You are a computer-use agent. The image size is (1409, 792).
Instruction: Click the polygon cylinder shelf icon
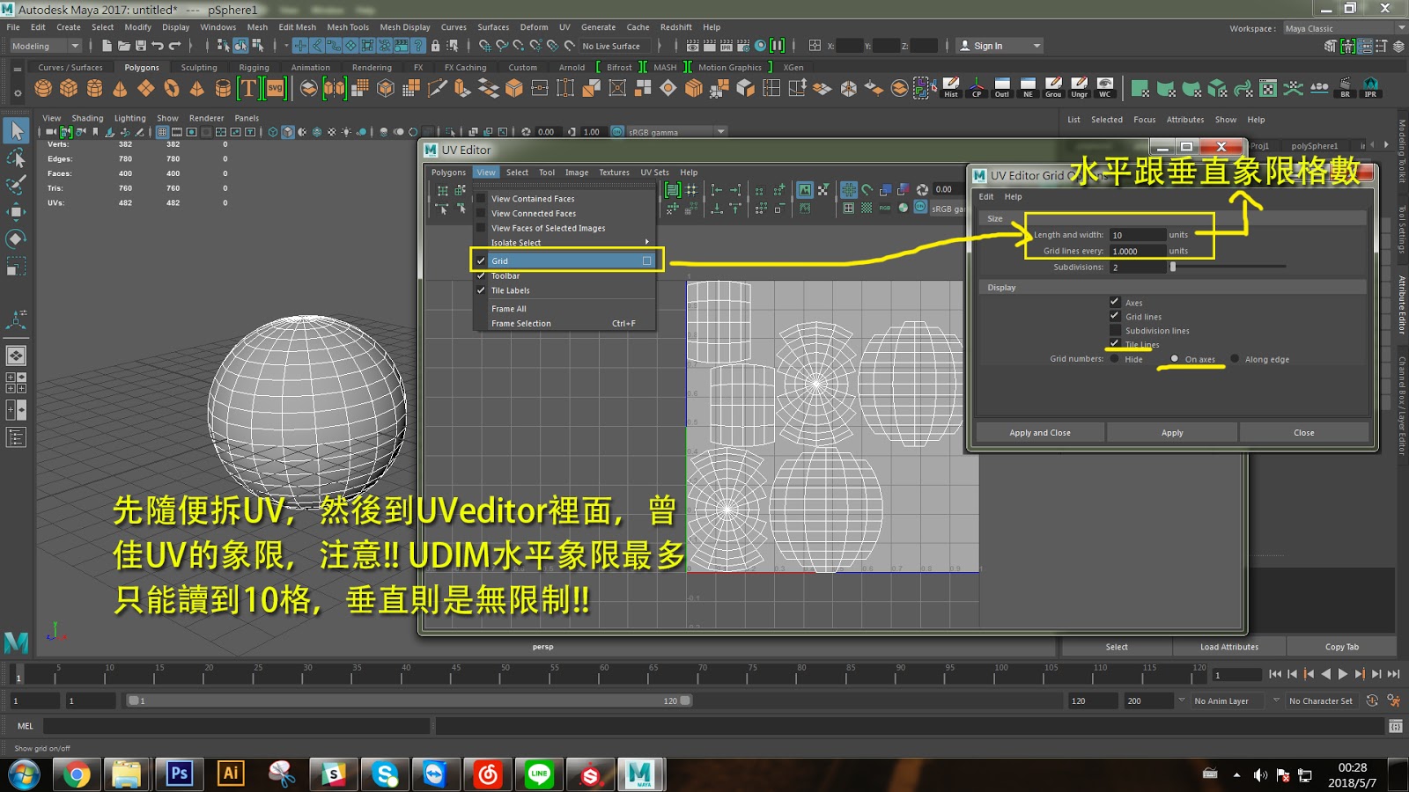(x=94, y=88)
